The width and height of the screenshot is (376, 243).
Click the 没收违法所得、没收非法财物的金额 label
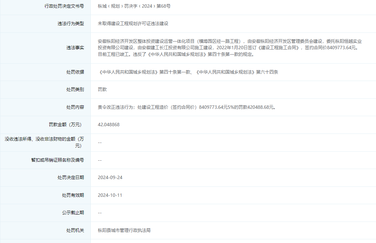point(44,142)
